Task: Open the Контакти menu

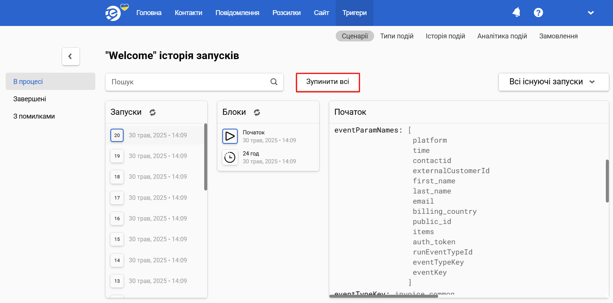Action: (188, 13)
